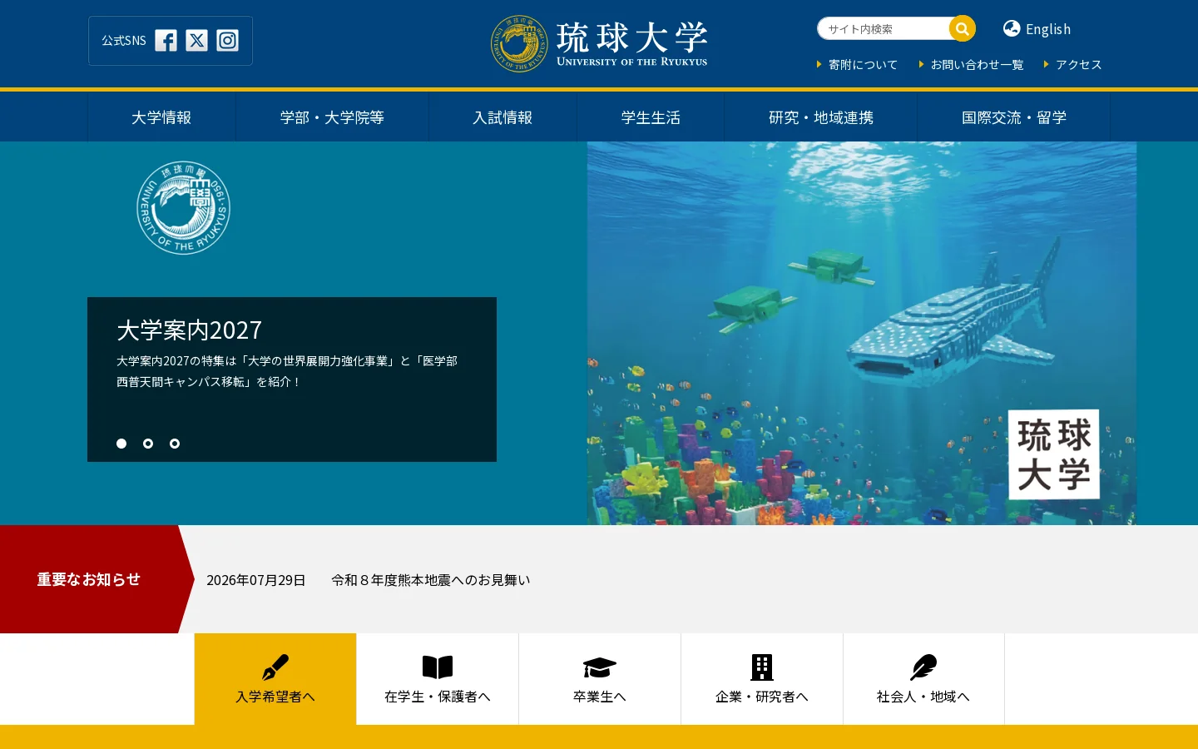Open the official Facebook page icon
The image size is (1198, 749).
click(x=166, y=41)
